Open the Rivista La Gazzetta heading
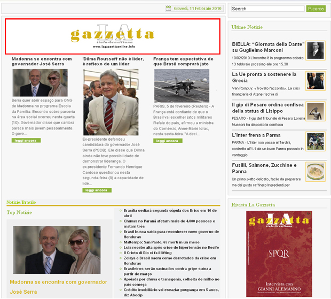This screenshot has width=331, height=299. pos(253,205)
